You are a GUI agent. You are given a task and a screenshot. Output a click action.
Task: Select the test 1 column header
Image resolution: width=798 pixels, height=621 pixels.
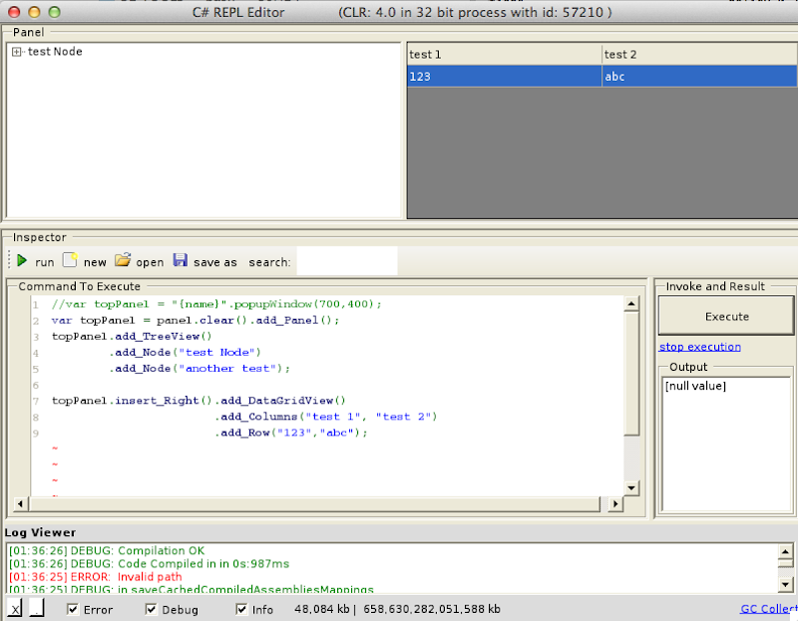pos(504,55)
